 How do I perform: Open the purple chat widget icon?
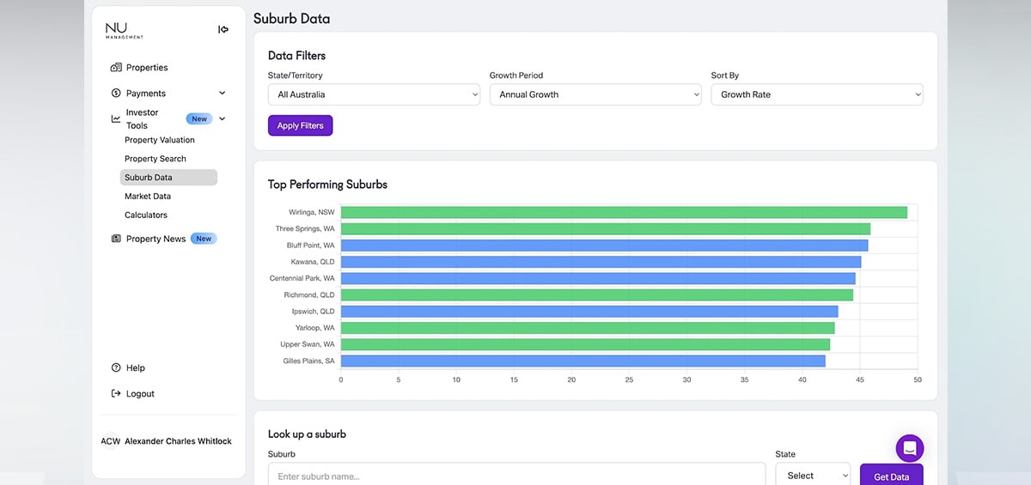(910, 448)
